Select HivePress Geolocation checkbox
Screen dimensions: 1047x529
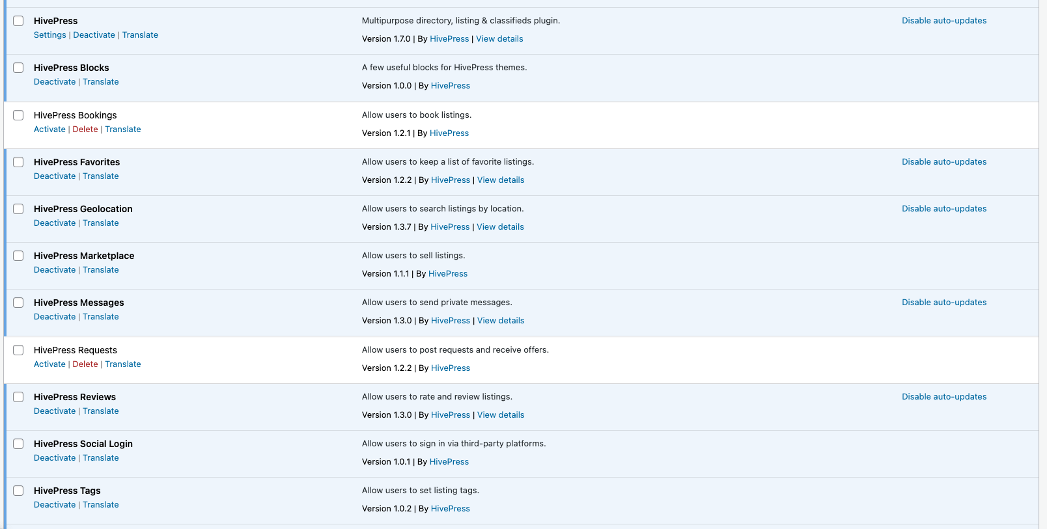pos(18,209)
